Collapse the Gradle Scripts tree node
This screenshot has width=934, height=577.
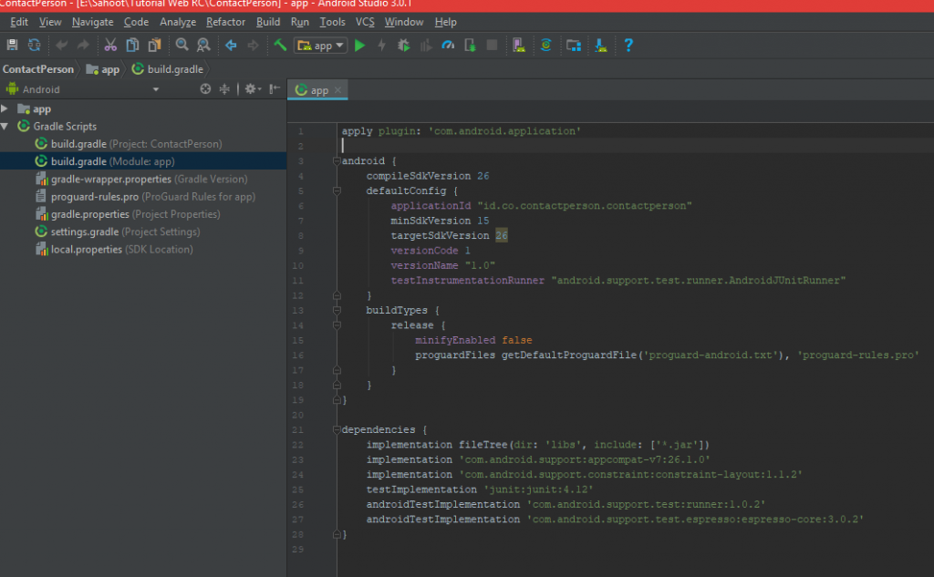click(x=5, y=127)
